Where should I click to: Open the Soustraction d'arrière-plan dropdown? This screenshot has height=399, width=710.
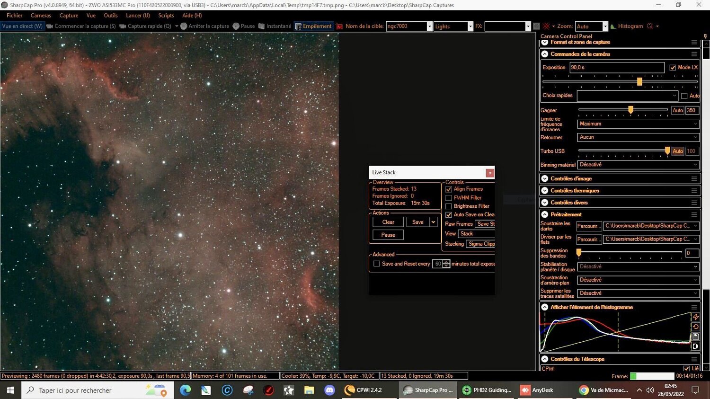click(x=638, y=280)
